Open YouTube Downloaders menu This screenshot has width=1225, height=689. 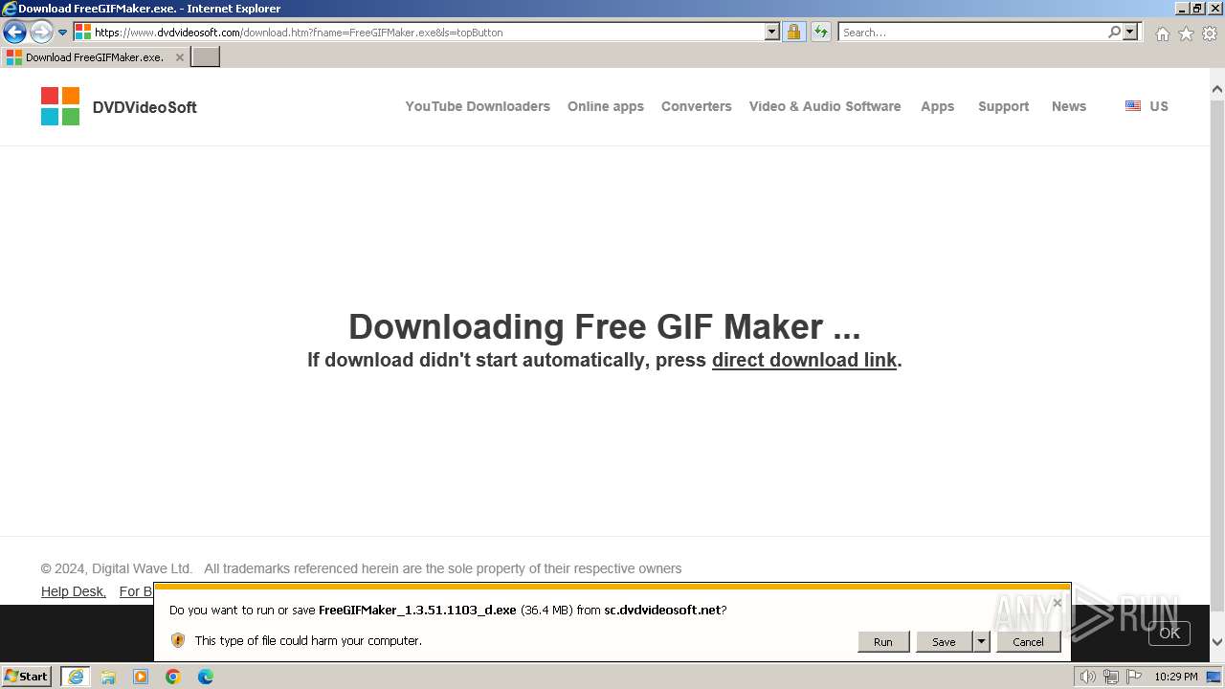[478, 106]
